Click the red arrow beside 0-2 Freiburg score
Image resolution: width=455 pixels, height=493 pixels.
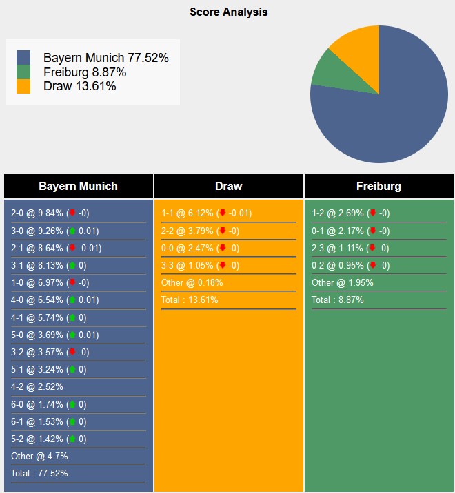(373, 265)
